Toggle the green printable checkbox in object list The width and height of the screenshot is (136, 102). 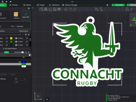pos(20,62)
